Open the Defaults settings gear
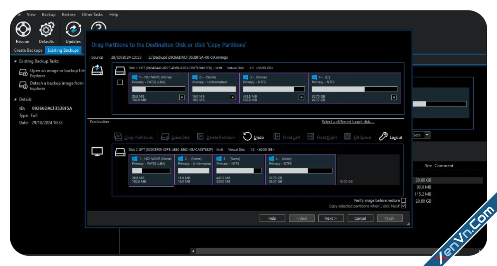Screen dimensions: 497x266 click(47, 29)
